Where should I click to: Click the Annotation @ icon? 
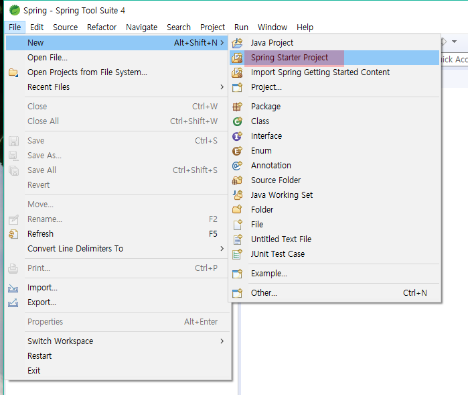coord(237,166)
